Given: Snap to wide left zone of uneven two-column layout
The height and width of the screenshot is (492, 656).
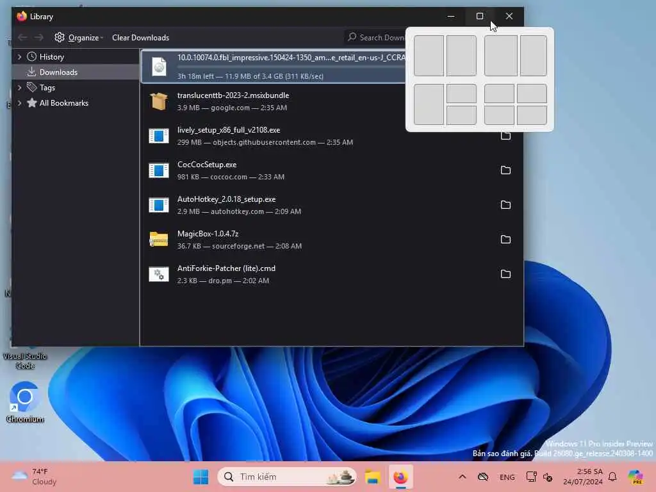Looking at the screenshot, I should 501,56.
